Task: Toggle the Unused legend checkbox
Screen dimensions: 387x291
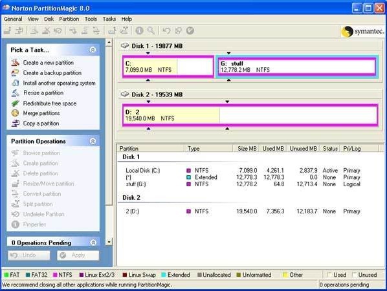Action: pos(355,275)
